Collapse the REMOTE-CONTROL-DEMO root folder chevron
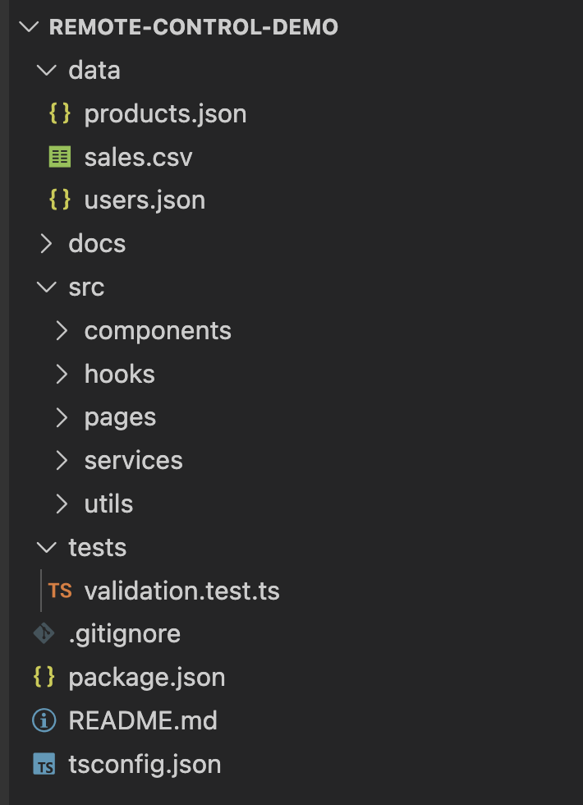Screen dimensions: 583x805 coord(29,26)
